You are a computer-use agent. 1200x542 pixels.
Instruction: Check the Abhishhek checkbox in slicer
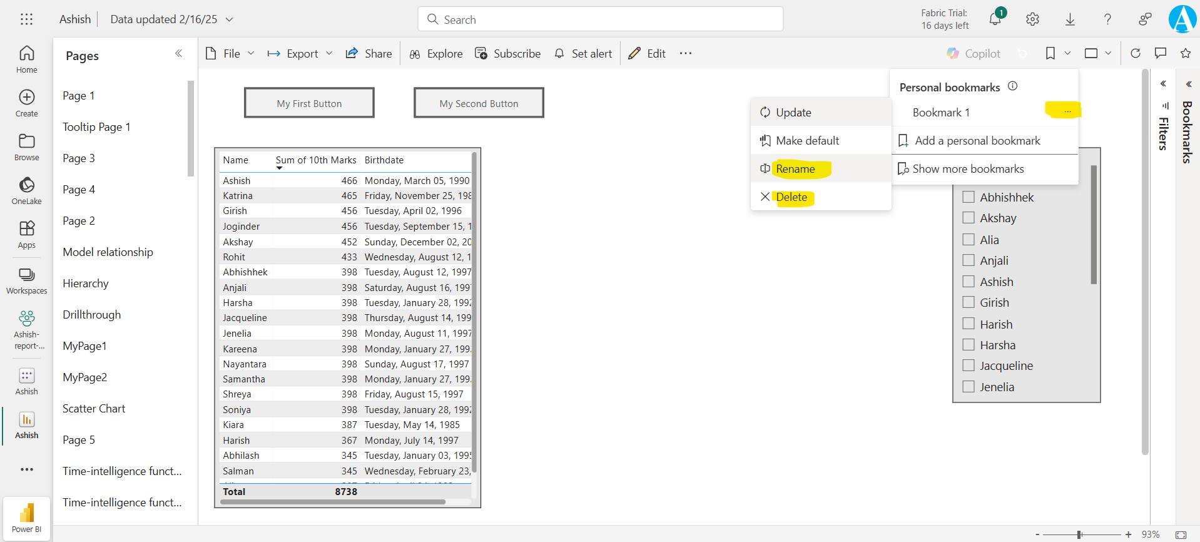(969, 197)
